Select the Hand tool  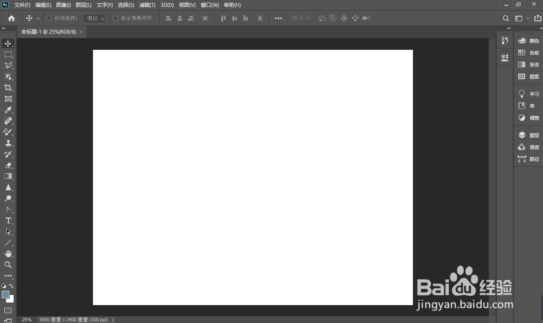8,254
